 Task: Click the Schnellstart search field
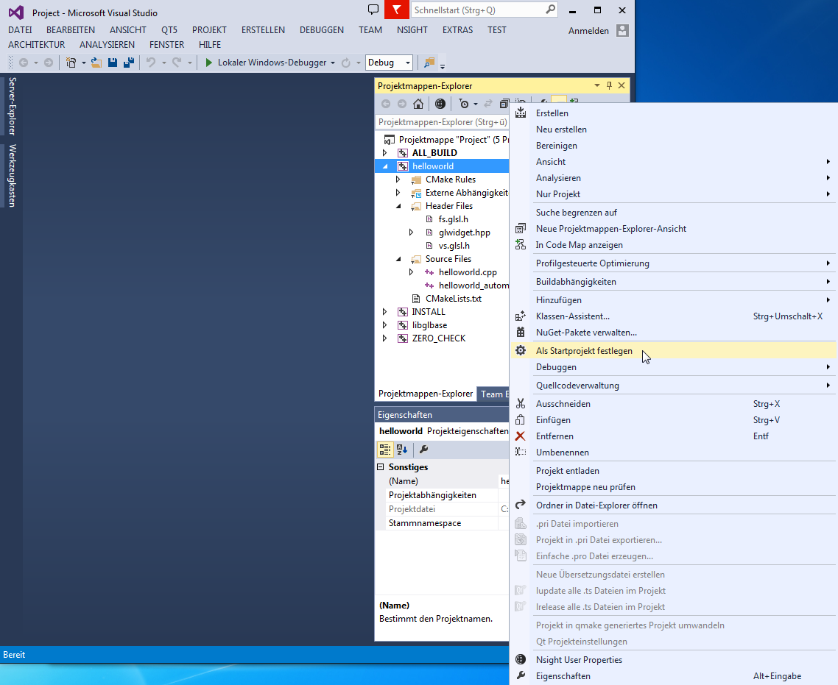click(x=485, y=10)
